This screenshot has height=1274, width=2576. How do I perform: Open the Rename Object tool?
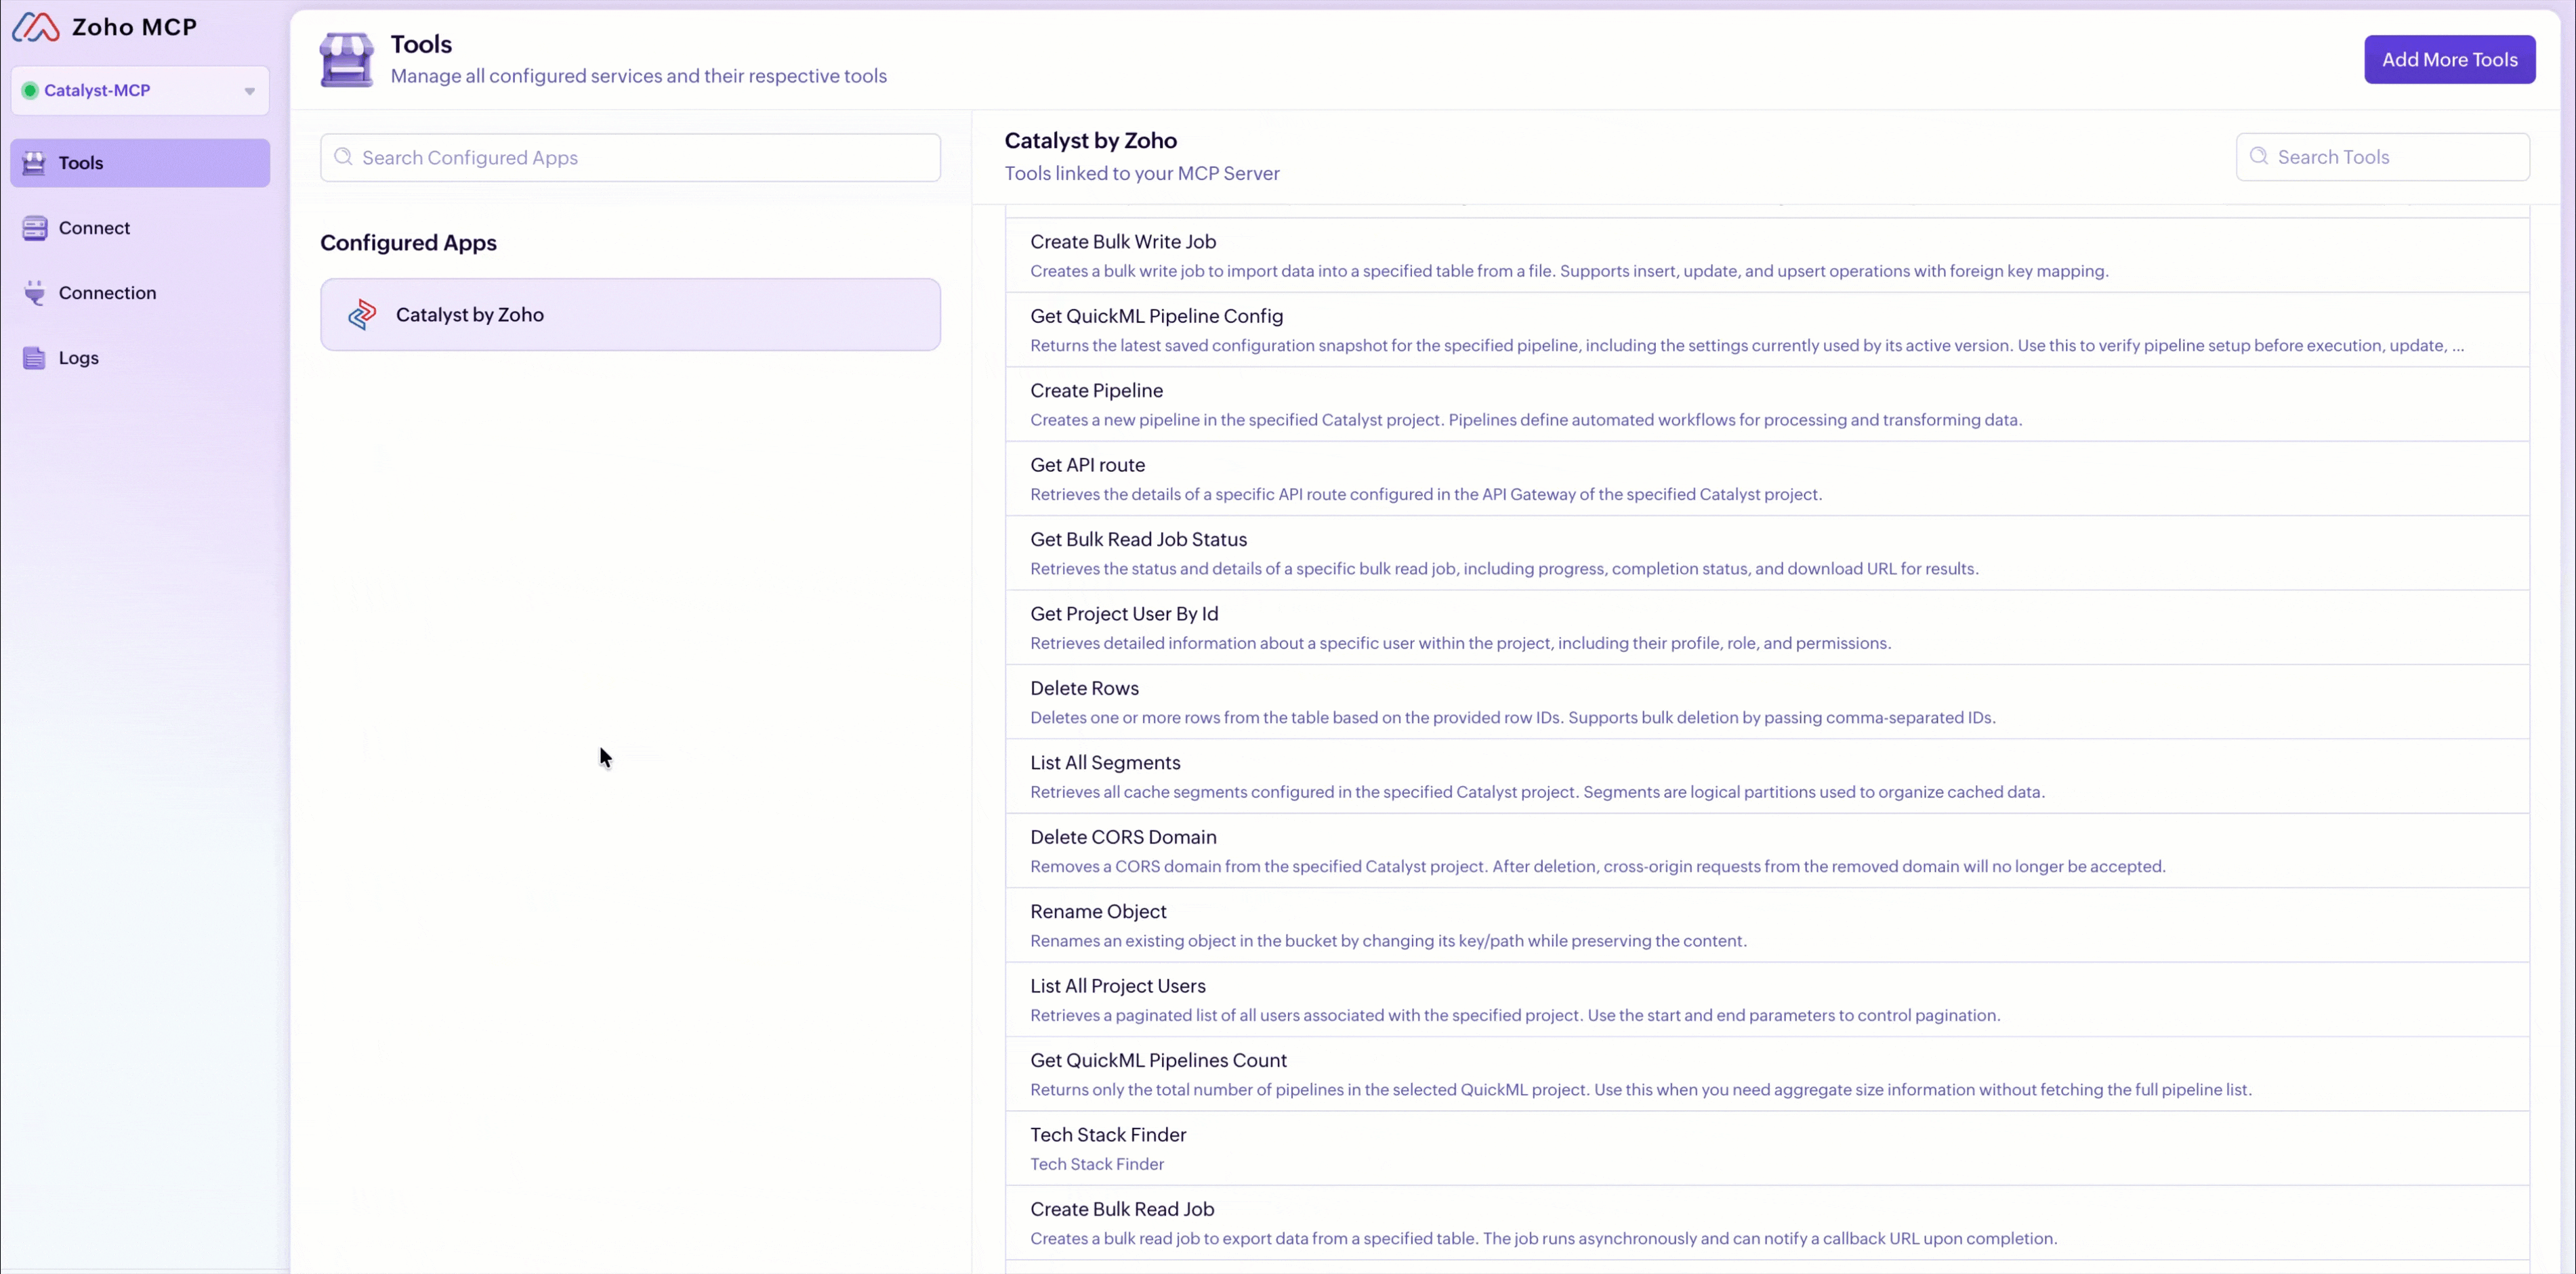(x=1767, y=925)
